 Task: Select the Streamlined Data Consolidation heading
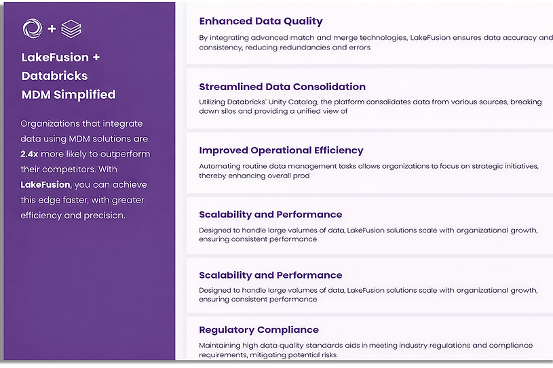(x=282, y=87)
